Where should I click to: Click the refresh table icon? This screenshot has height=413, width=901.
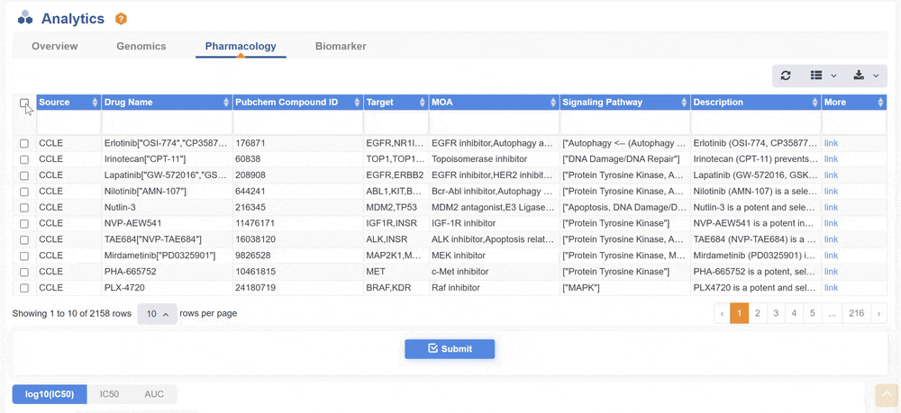click(x=786, y=76)
